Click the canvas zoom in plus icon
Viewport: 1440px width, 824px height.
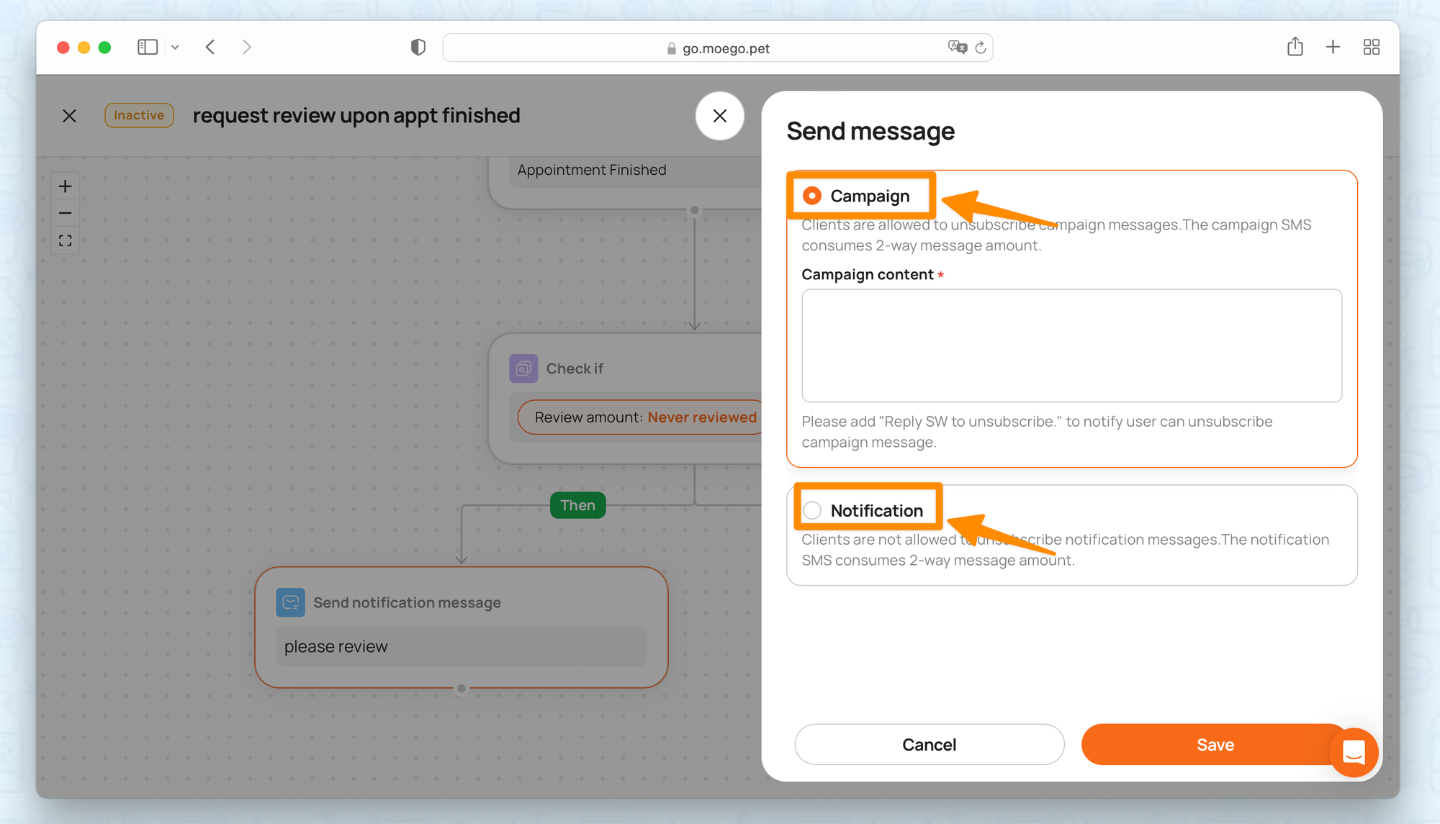pyautogui.click(x=65, y=186)
